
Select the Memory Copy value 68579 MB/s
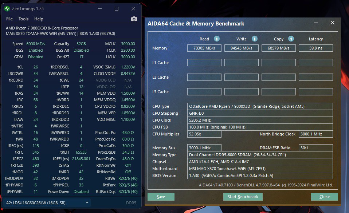278,48
